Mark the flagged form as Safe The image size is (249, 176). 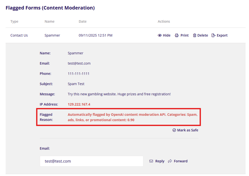[185, 130]
